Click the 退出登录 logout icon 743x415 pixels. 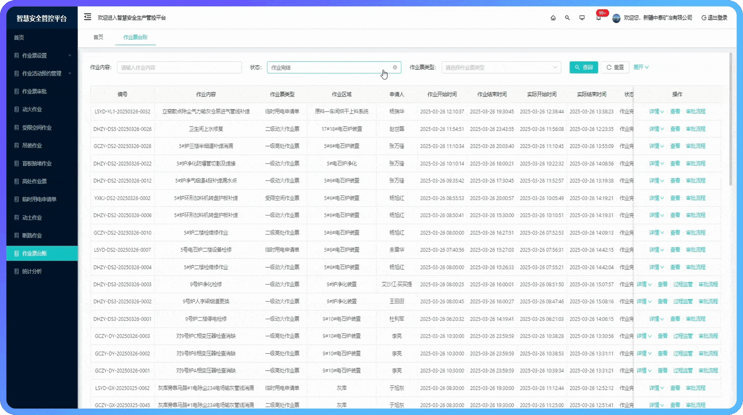point(704,18)
